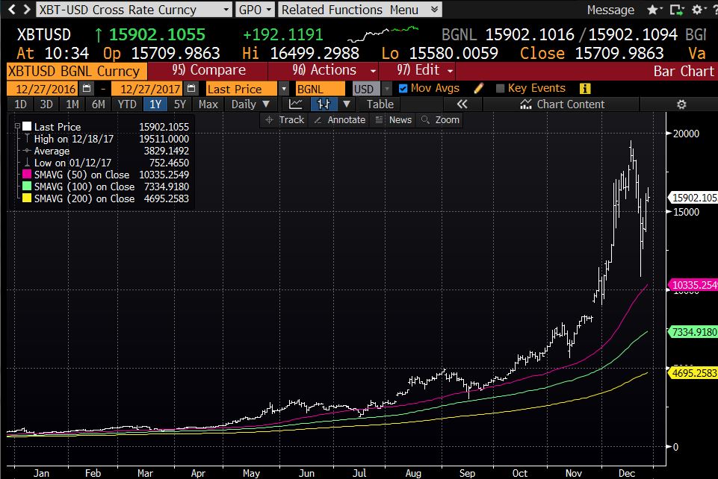
Task: Open the start date calendar picker
Action: [88, 89]
